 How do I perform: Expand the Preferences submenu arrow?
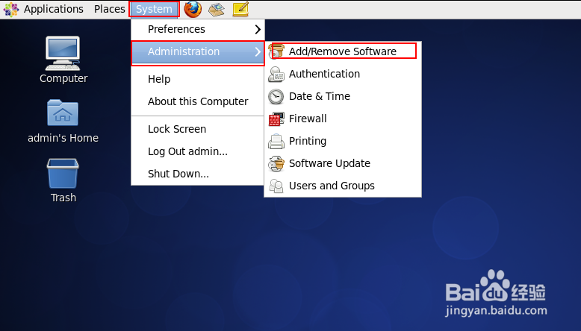[x=258, y=29]
